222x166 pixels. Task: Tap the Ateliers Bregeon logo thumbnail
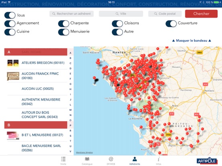[x=13, y=63]
